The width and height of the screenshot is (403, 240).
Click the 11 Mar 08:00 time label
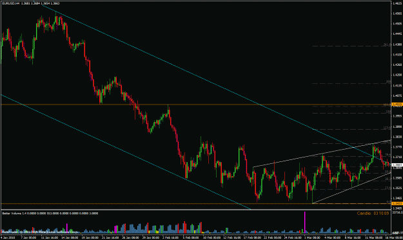pyautogui.click(x=373, y=237)
